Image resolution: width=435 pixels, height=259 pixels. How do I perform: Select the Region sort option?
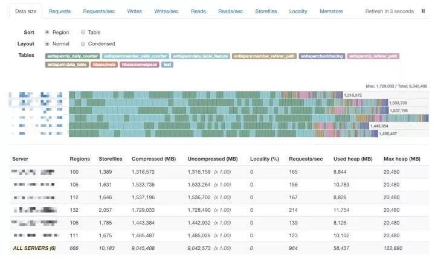(48, 32)
